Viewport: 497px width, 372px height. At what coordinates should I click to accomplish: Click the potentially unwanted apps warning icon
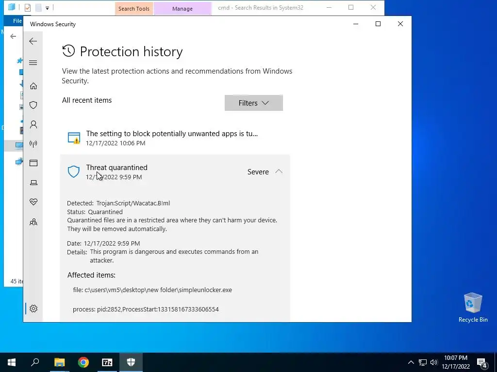coord(74,138)
